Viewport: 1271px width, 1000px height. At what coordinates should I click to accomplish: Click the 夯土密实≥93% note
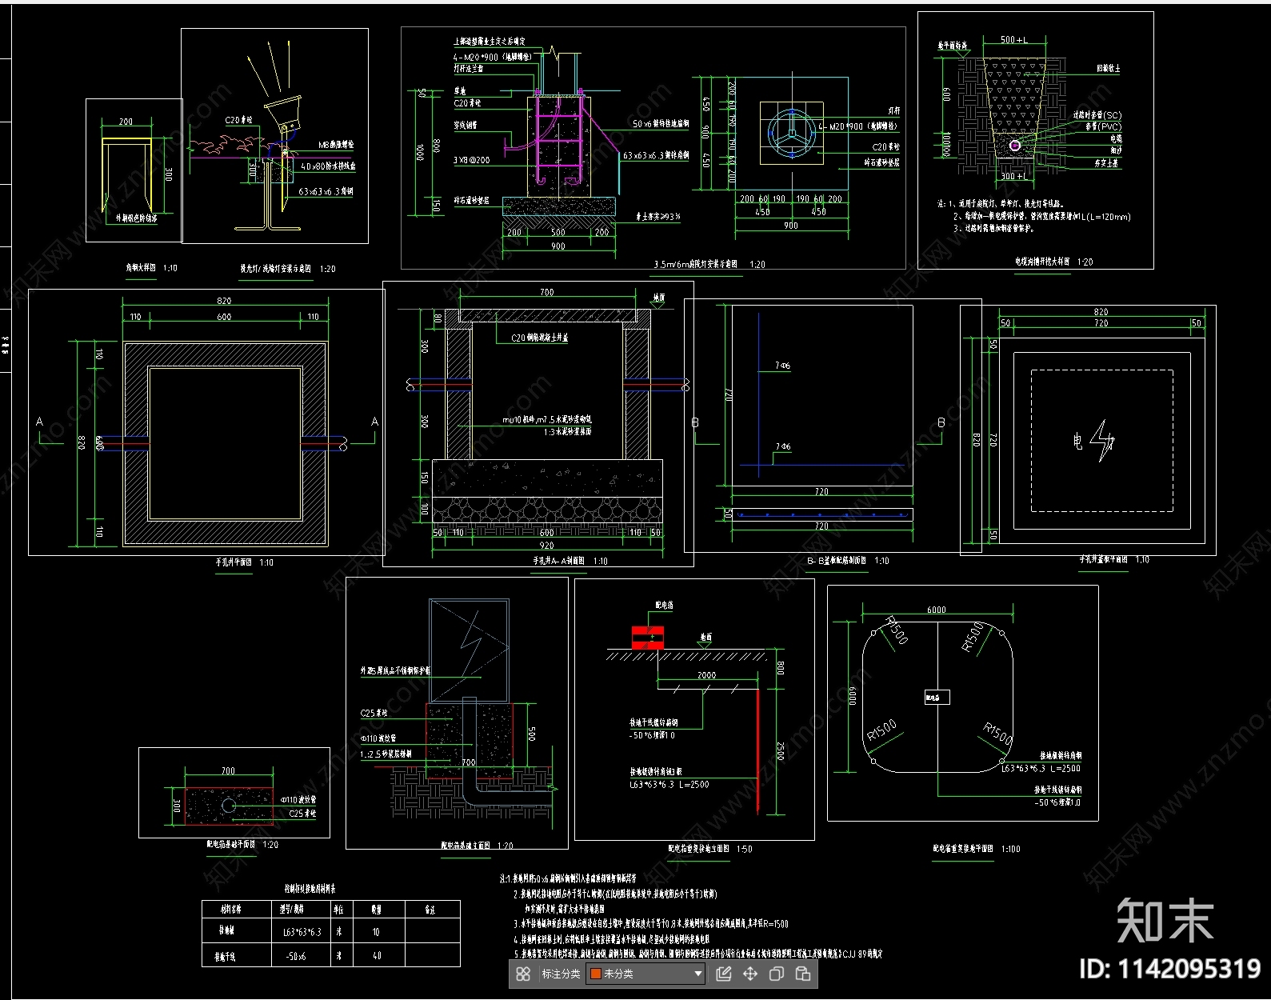[x=657, y=217]
